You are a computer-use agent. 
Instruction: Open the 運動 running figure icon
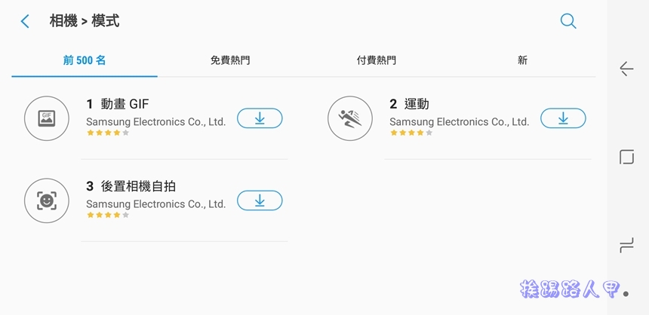click(350, 118)
